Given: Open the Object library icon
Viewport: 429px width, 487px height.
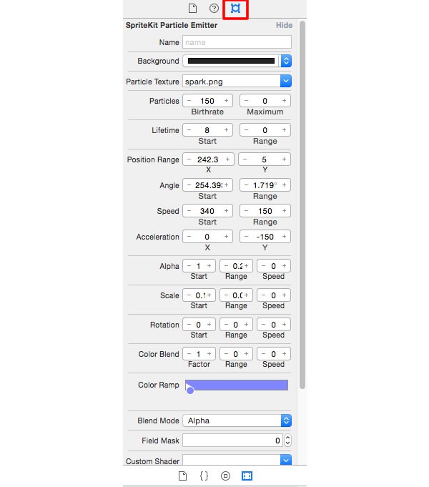Looking at the screenshot, I should click(x=225, y=476).
